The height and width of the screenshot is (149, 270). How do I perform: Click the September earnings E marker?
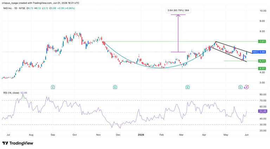[53, 87]
